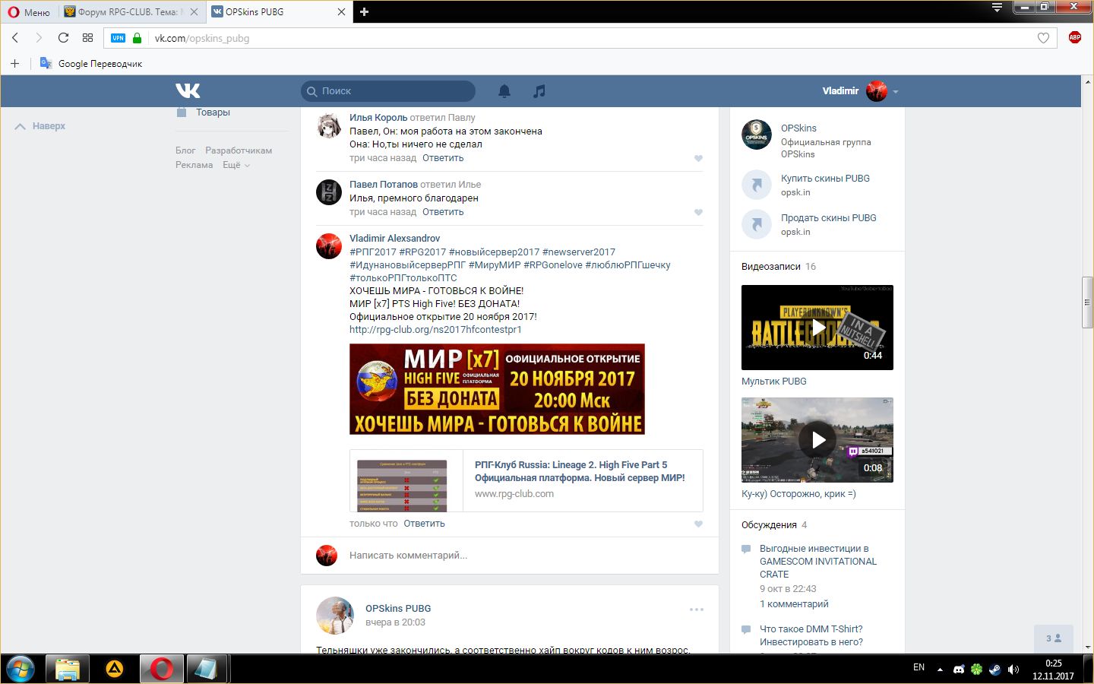Open РПГ-Клуб Russia link preview card
The width and height of the screenshot is (1094, 684).
click(x=526, y=481)
